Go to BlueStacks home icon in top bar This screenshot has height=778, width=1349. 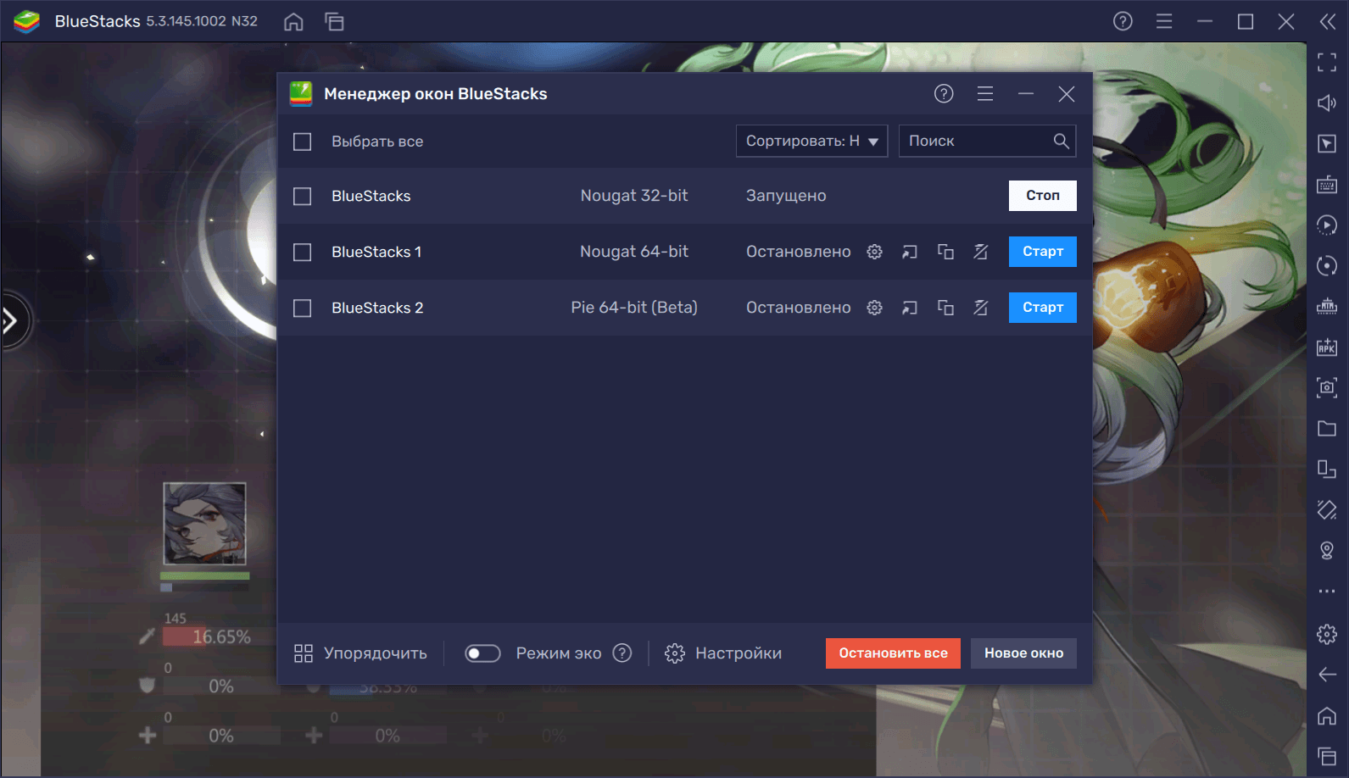pos(293,21)
